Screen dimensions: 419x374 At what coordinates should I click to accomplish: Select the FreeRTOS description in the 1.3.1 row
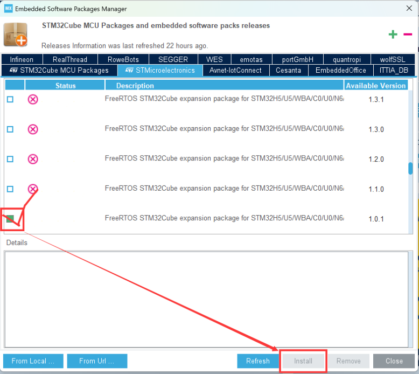pos(225,99)
